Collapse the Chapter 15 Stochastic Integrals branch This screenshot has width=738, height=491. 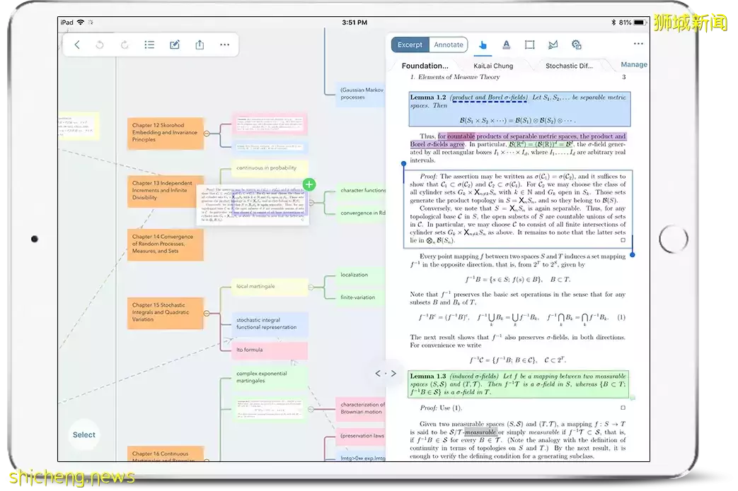click(207, 314)
